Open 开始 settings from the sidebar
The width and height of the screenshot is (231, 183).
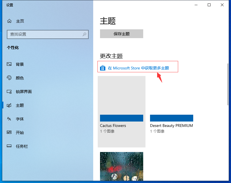[x=20, y=133]
